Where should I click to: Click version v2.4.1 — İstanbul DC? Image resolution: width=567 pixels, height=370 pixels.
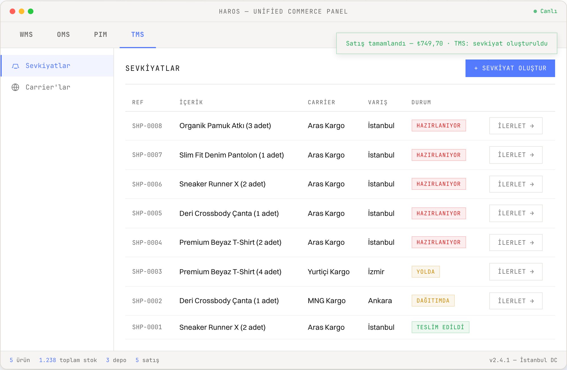click(x=523, y=360)
